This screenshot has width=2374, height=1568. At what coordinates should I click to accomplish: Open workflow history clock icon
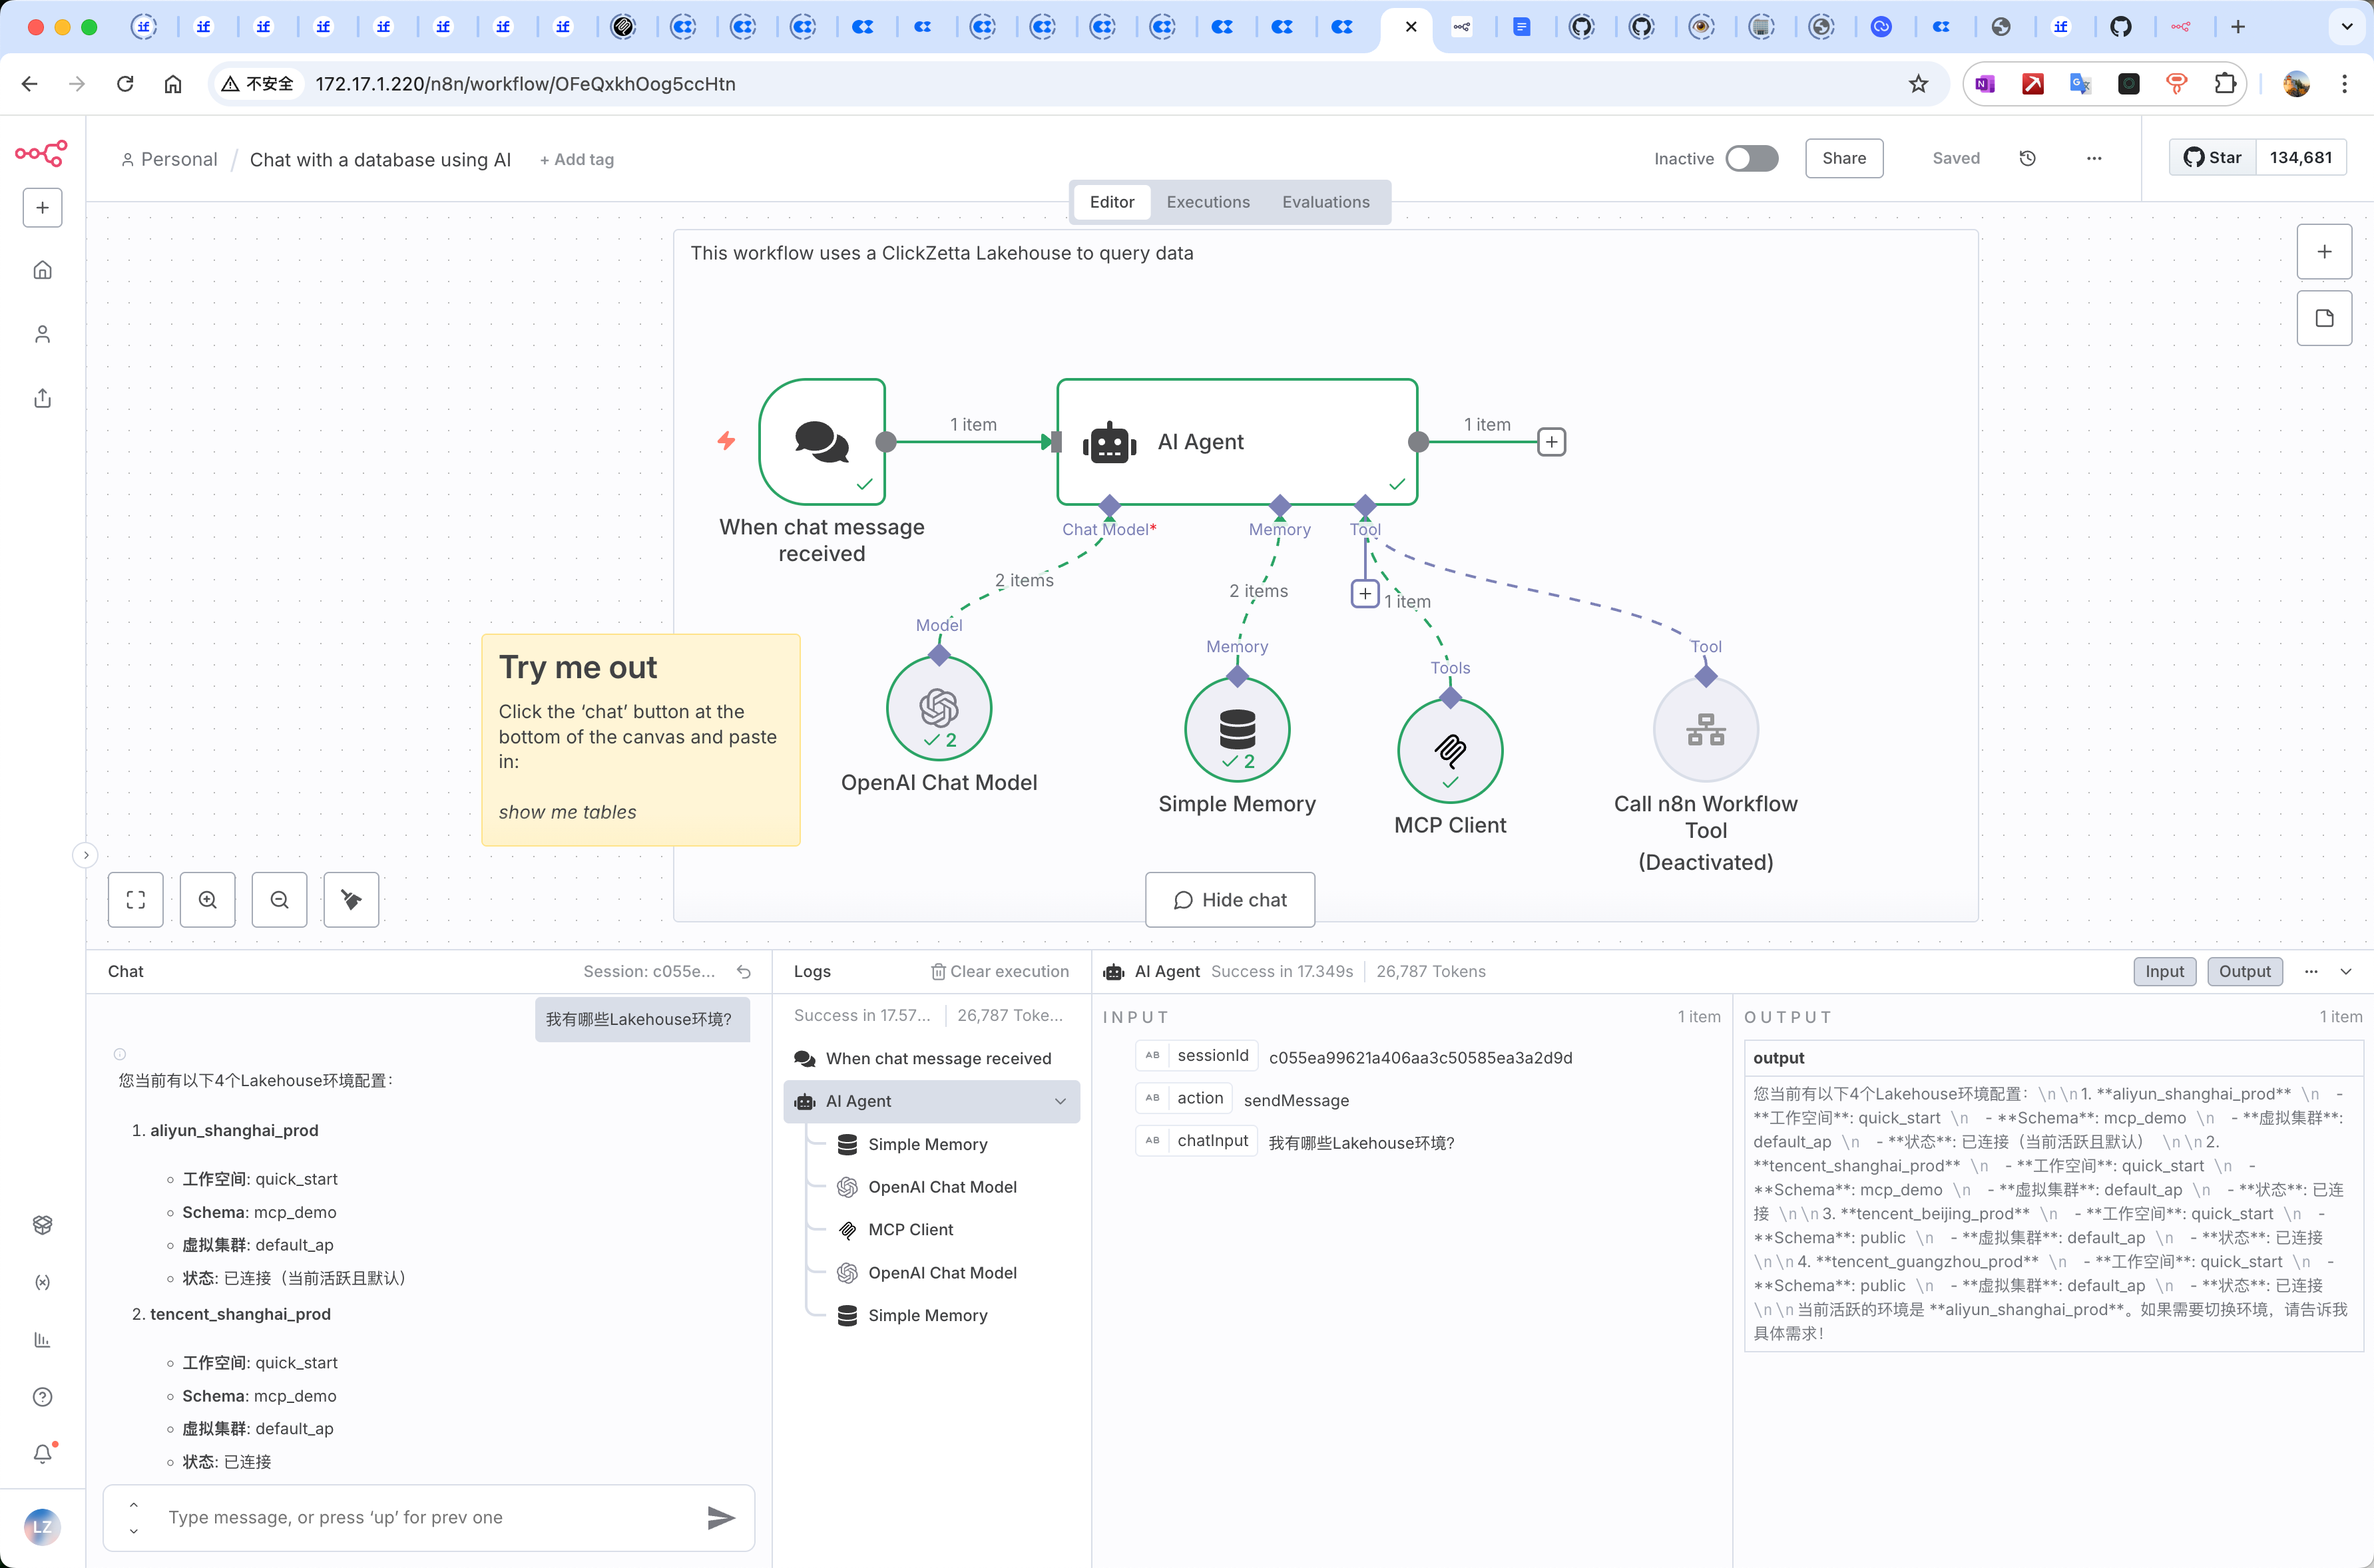pyautogui.click(x=2027, y=158)
